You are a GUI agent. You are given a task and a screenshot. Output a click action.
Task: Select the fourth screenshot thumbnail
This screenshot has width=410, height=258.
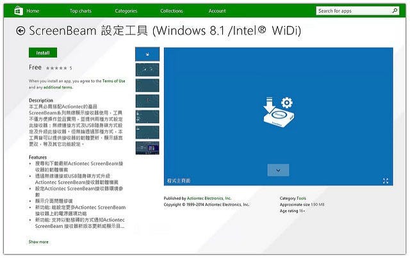(x=147, y=101)
